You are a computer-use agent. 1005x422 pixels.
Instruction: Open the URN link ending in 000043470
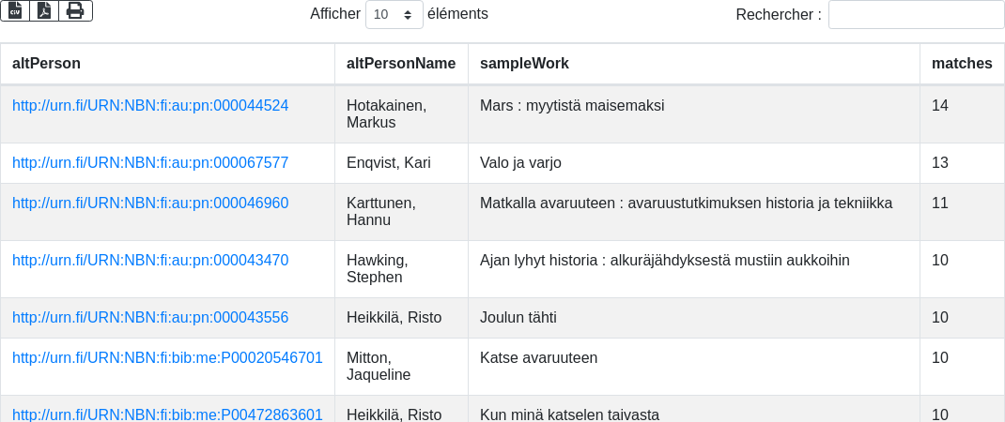pyautogui.click(x=150, y=261)
